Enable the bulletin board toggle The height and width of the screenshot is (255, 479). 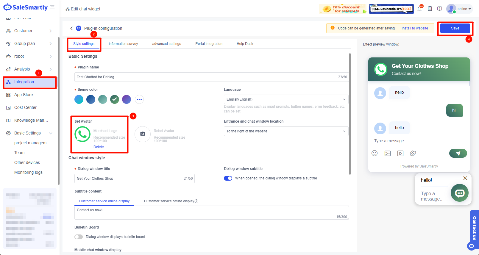point(79,237)
